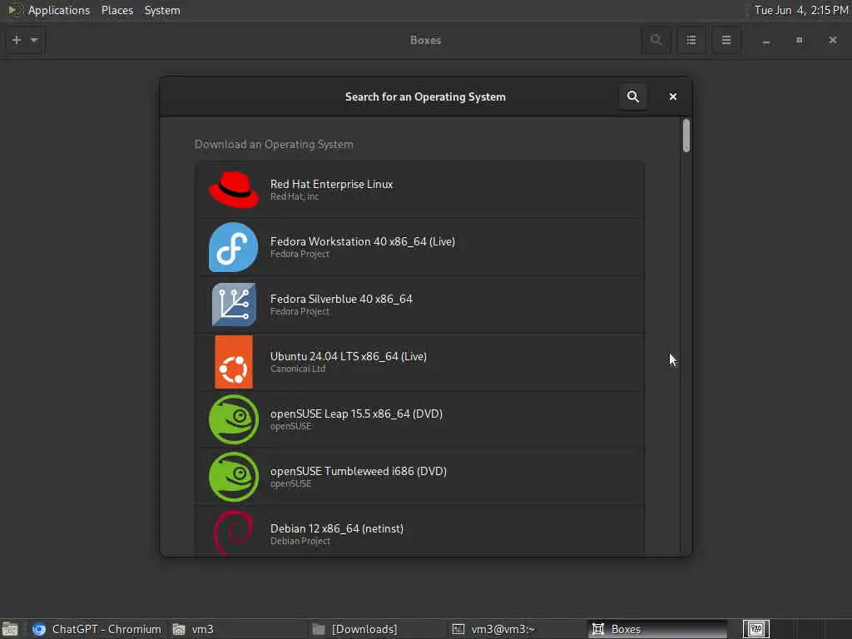Click the show desktop icon in taskbar
852x639 pixels.
(10, 629)
